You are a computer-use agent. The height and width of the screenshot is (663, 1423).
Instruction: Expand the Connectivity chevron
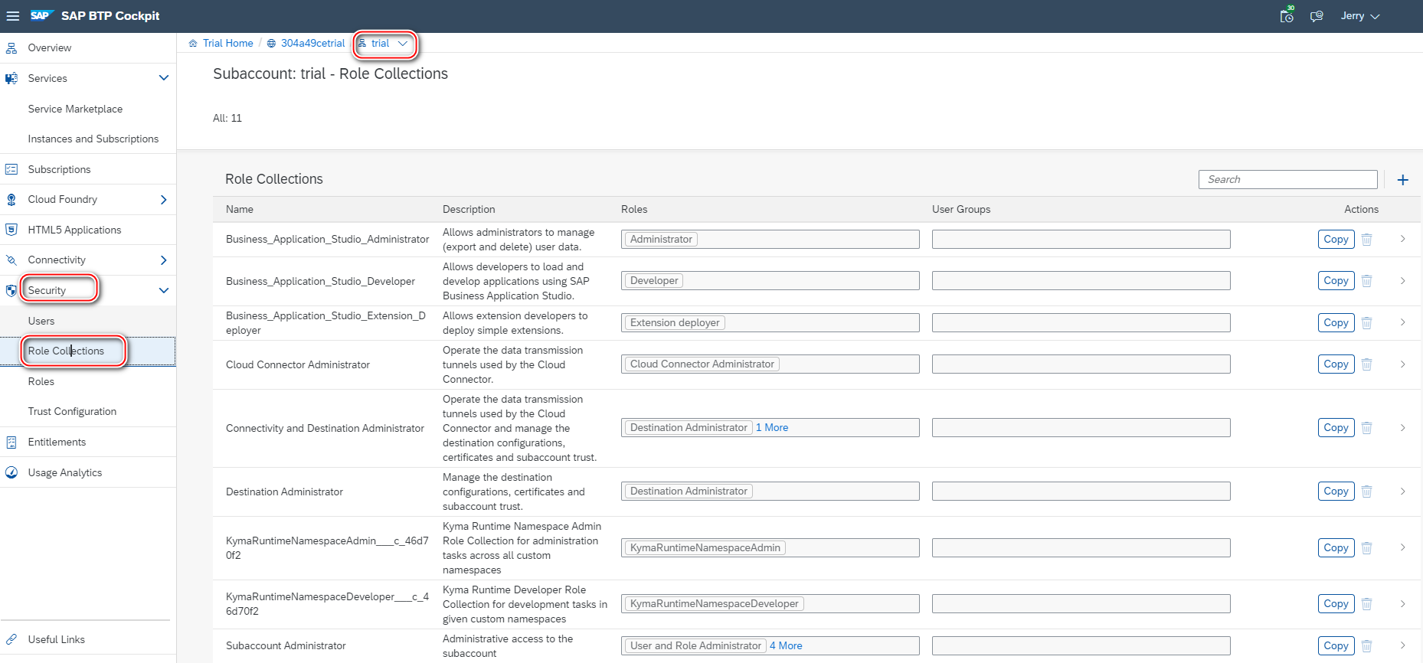point(163,260)
